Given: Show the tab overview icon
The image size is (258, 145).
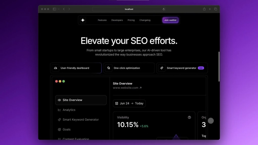Looking at the screenshot, I should pyautogui.click(x=216, y=9).
